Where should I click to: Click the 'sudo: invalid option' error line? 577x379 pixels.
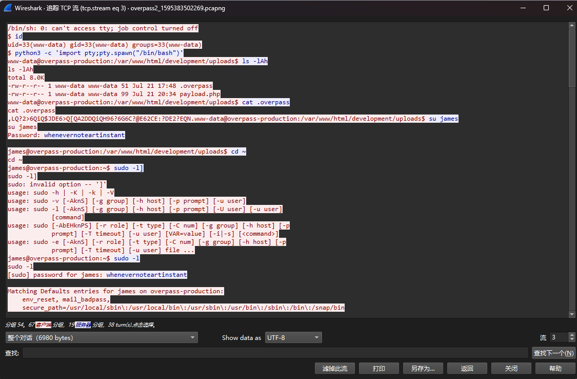pos(57,184)
